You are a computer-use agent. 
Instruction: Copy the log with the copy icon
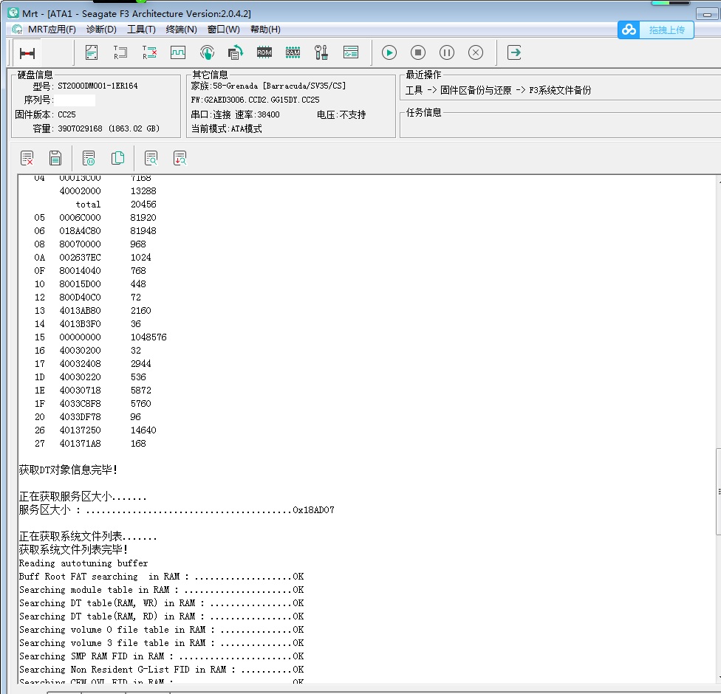pyautogui.click(x=117, y=158)
